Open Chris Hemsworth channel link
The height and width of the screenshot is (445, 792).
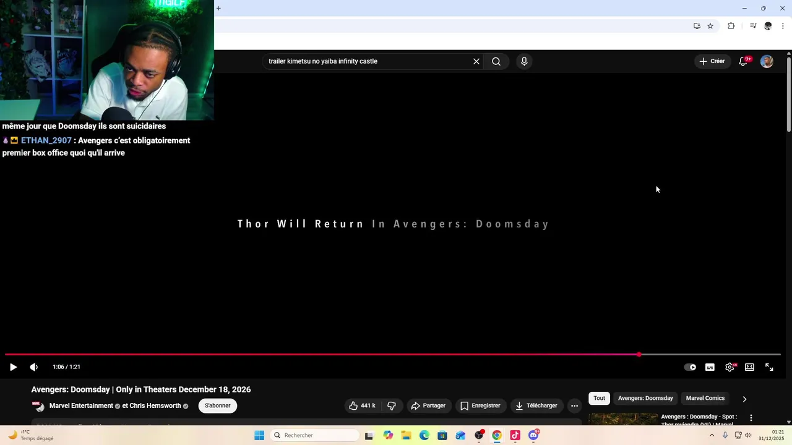(x=155, y=405)
